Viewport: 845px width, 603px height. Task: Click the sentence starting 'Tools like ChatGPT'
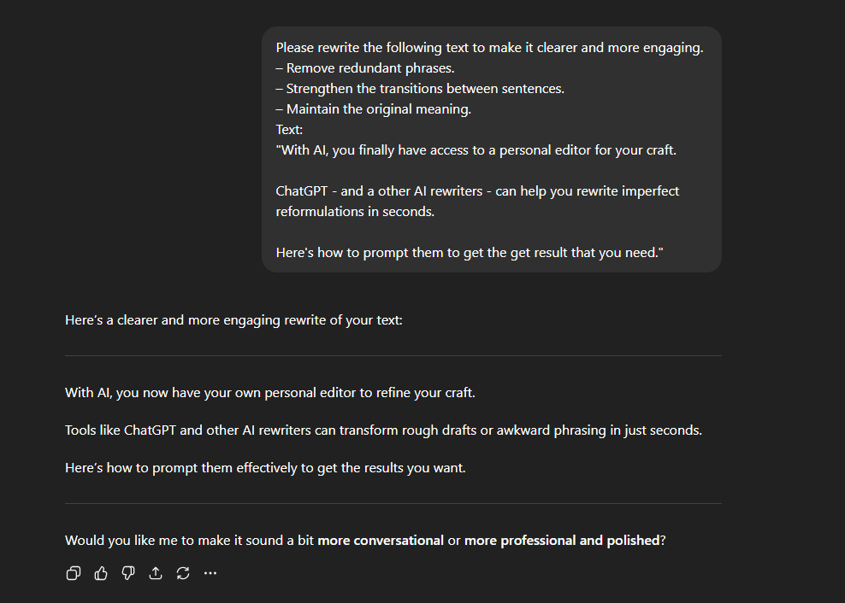[383, 430]
